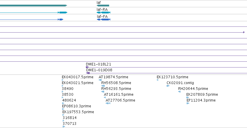Click the teal gene bar left of Iaf
This screenshot has height=128, width=247.
tap(34, 6)
